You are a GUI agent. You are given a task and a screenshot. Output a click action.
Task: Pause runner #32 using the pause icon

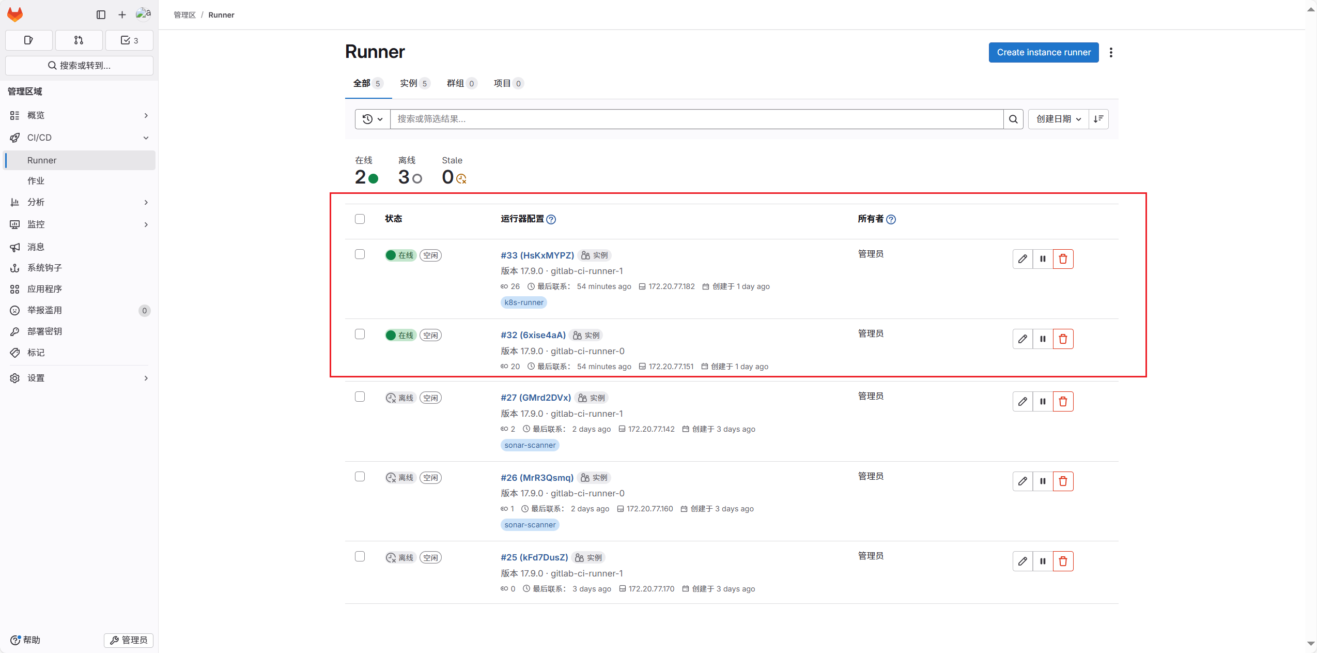coord(1042,339)
